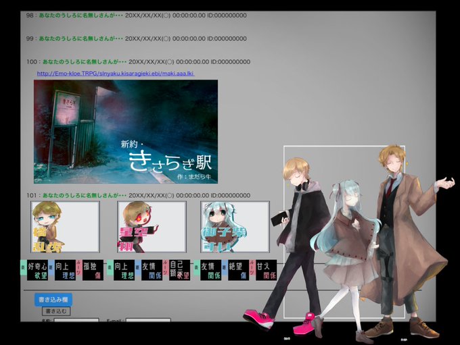Click post 100's 20XX/XX/XX date text
This screenshot has width=460, height=345.
pos(152,62)
